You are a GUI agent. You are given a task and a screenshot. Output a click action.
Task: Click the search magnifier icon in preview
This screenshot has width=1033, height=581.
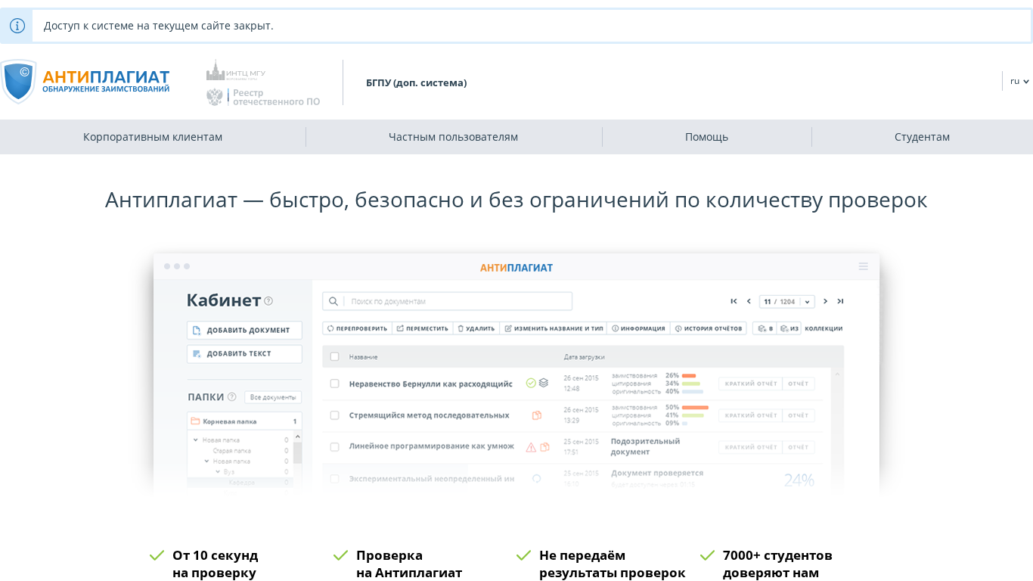point(333,301)
